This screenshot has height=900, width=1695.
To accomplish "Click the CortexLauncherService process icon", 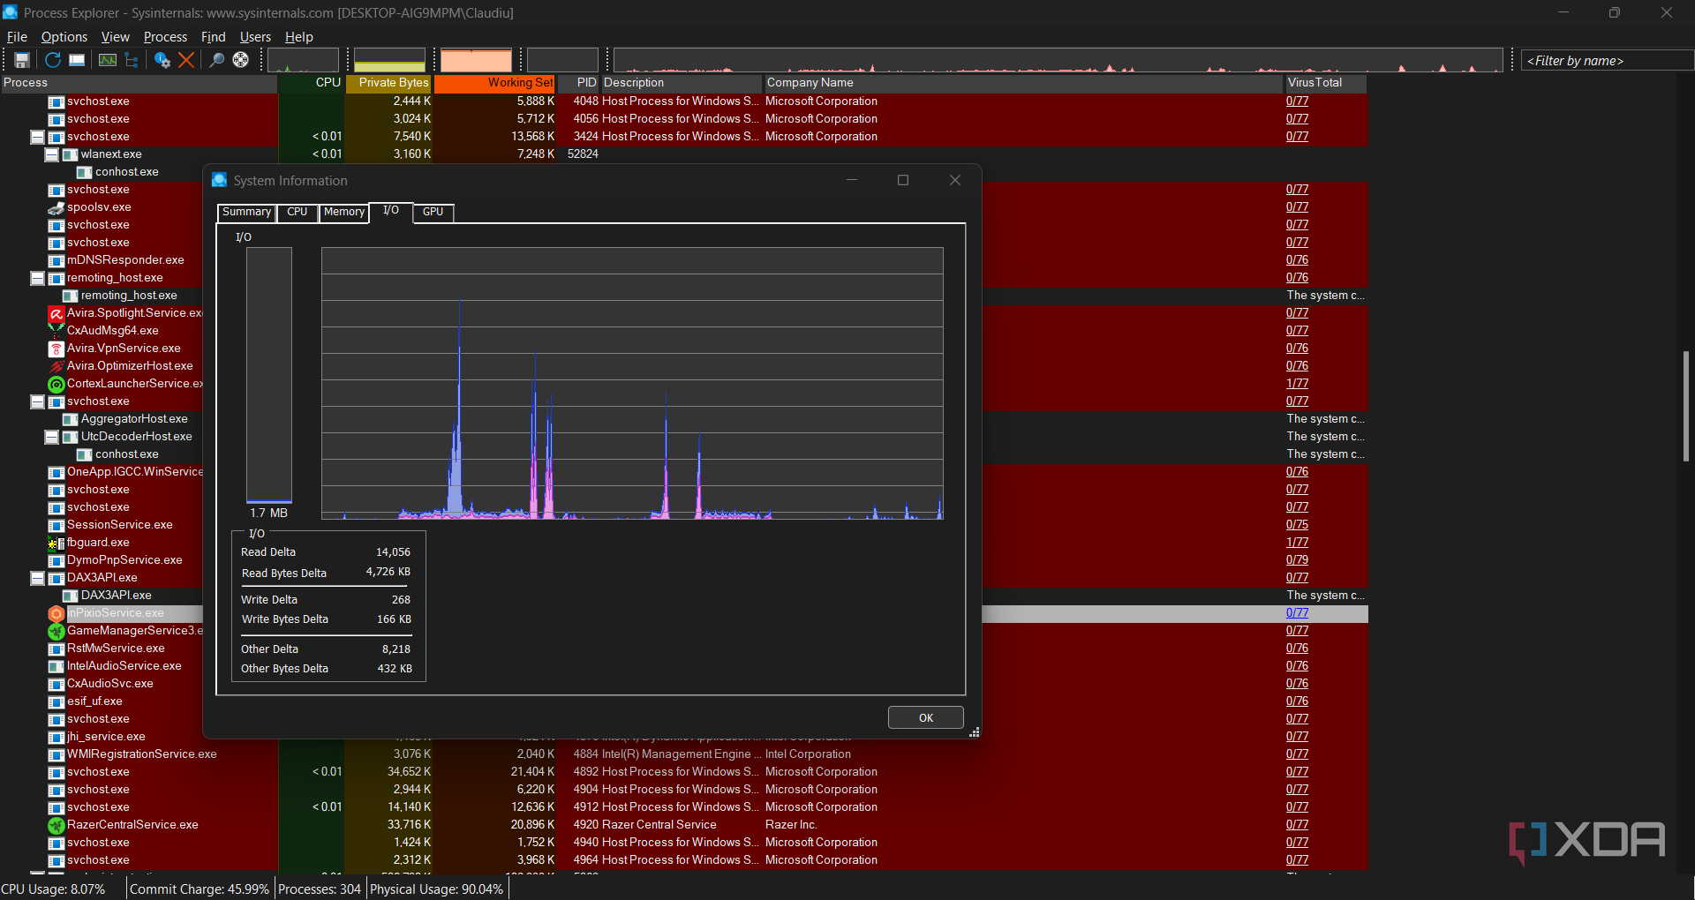I will click(x=56, y=384).
